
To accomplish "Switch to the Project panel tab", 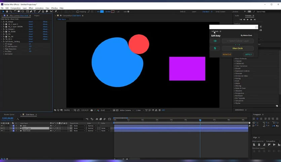I will pyautogui.click(x=37, y=15).
